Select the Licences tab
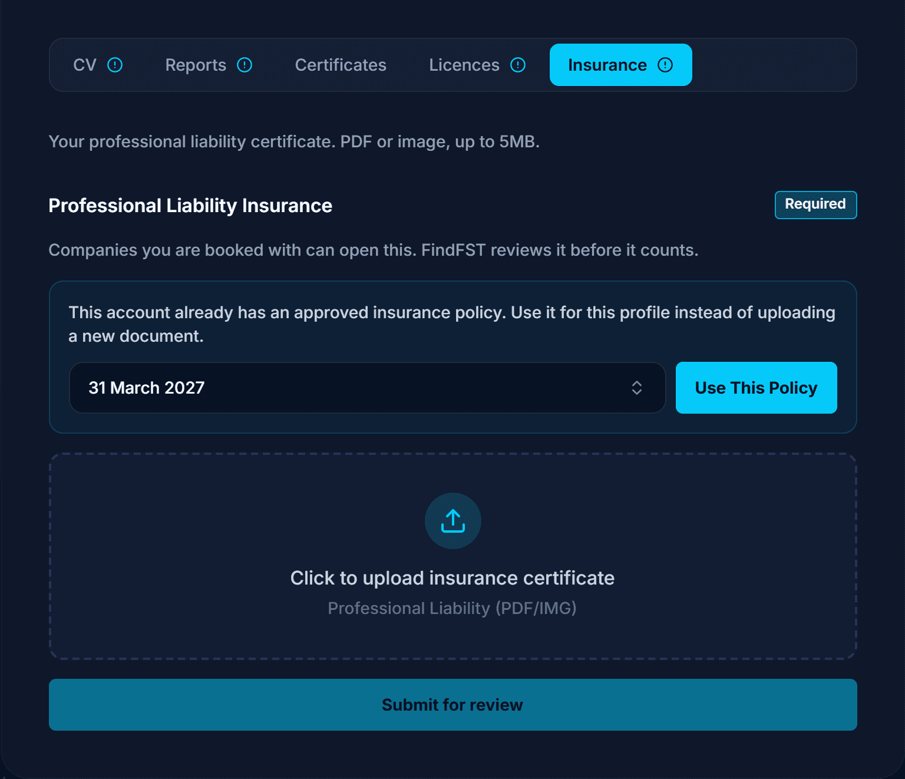Image resolution: width=905 pixels, height=779 pixels. 477,65
